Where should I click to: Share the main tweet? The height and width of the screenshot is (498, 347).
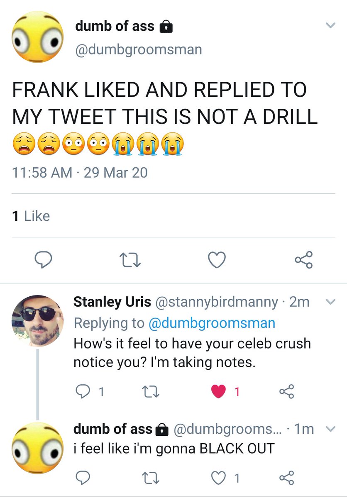tap(303, 260)
